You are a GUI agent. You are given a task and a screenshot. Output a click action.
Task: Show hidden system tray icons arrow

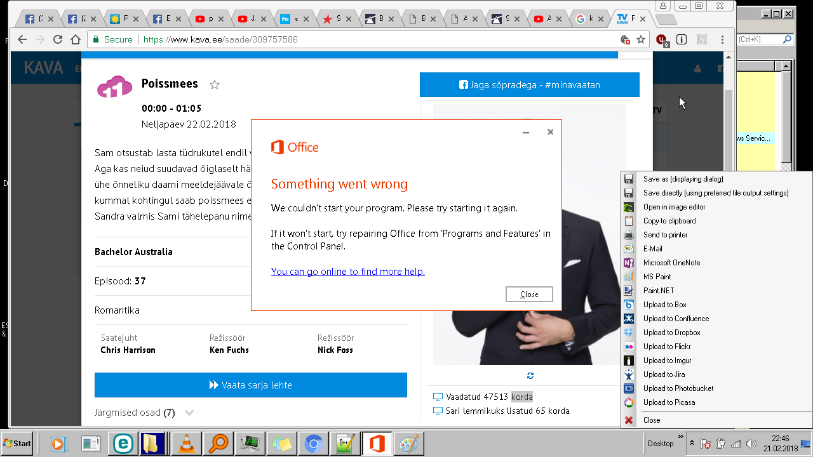(x=692, y=444)
